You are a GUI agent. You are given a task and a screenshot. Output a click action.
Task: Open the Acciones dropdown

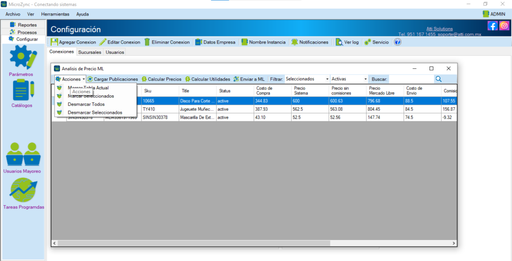click(70, 79)
